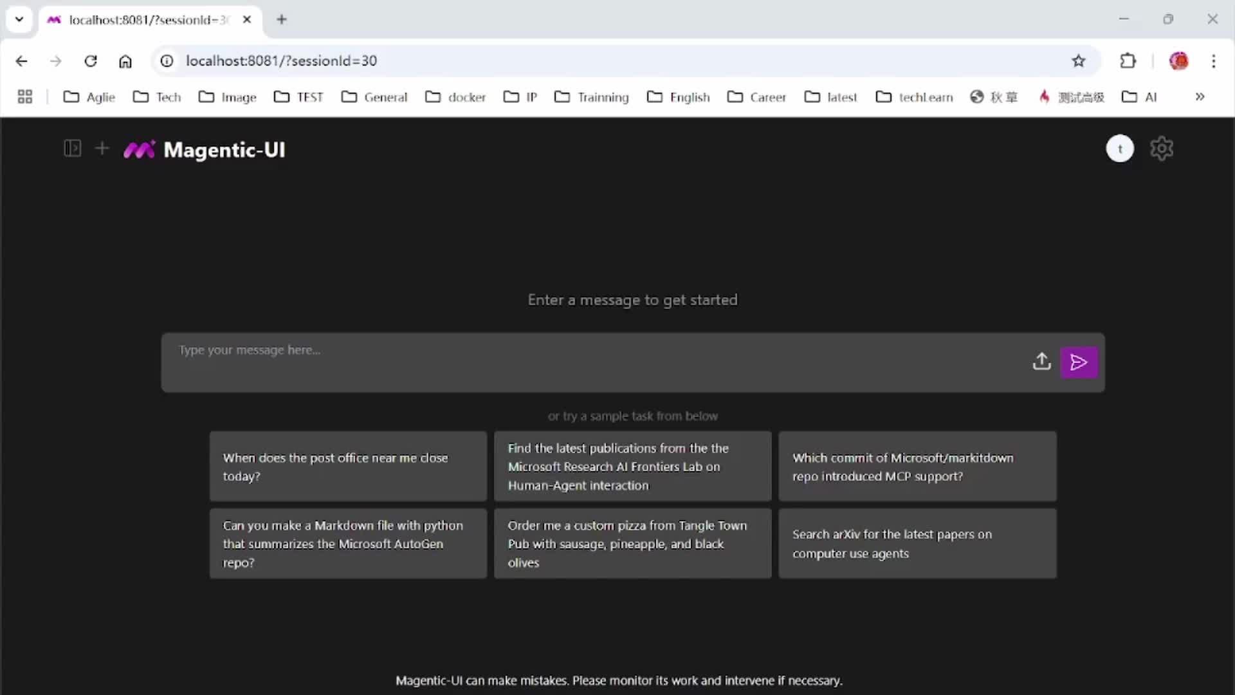The image size is (1235, 695).
Task: Bookmark this page with the star icon
Action: [x=1079, y=60]
